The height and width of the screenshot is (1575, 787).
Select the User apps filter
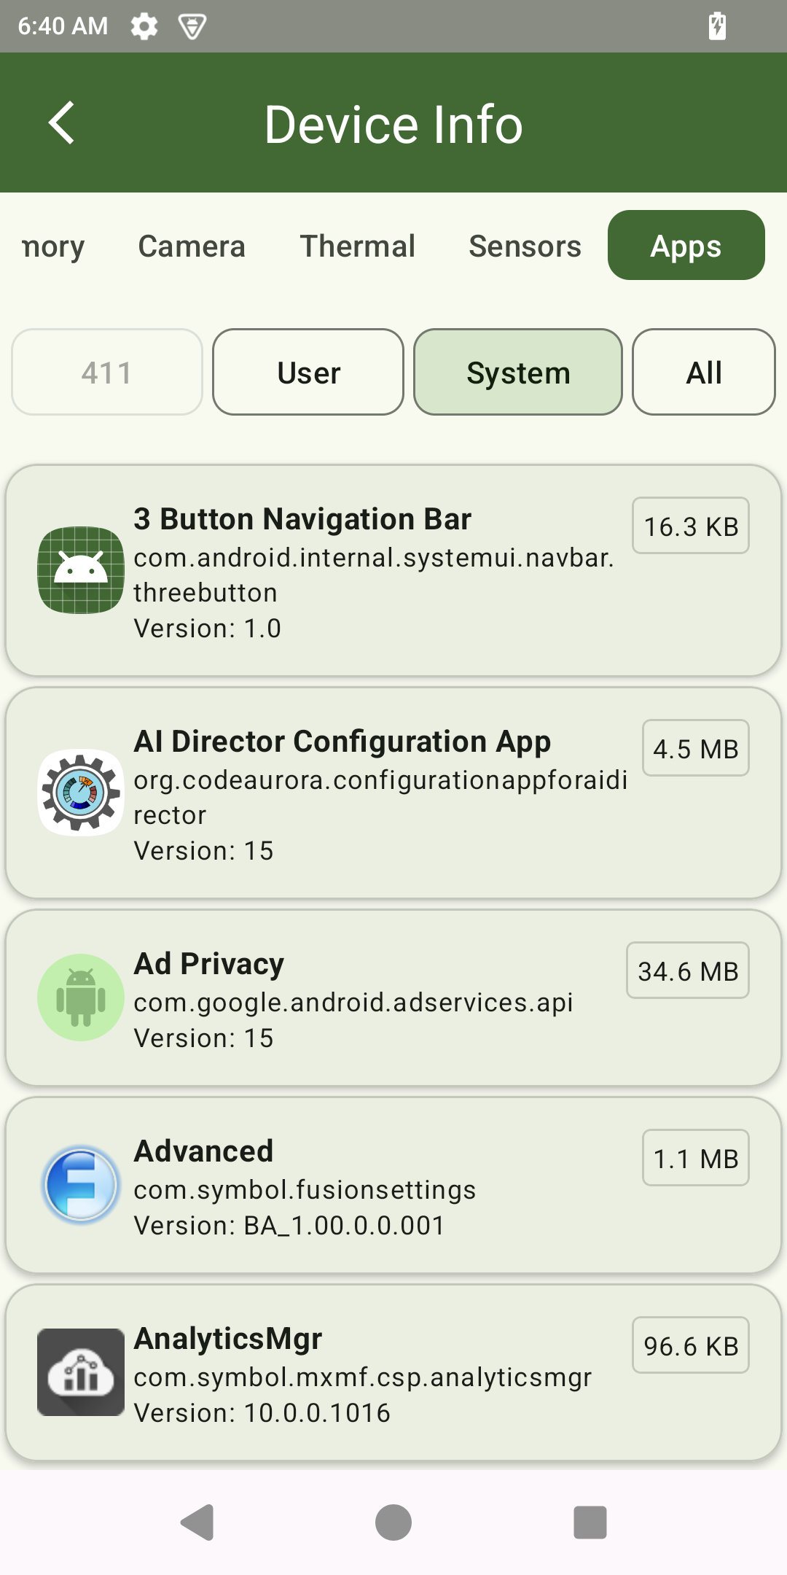tap(308, 373)
